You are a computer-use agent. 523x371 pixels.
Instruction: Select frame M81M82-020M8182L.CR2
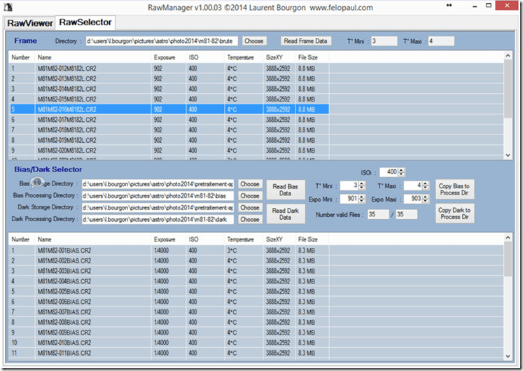[x=169, y=150]
